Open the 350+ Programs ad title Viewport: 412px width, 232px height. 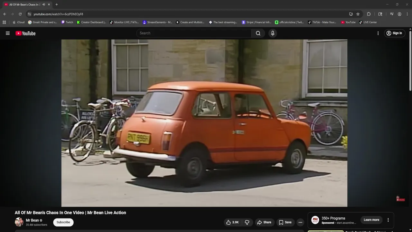(x=333, y=218)
